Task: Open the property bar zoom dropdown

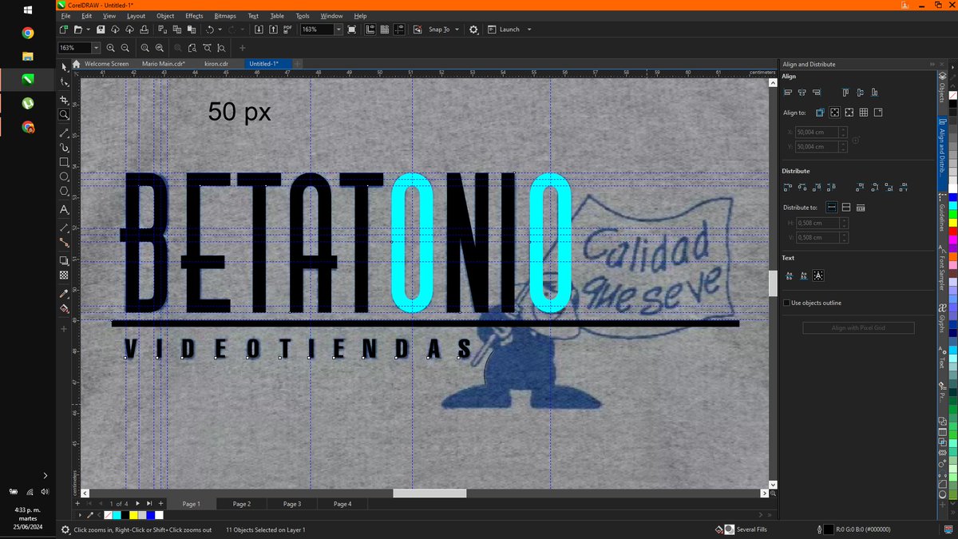Action: point(96,48)
